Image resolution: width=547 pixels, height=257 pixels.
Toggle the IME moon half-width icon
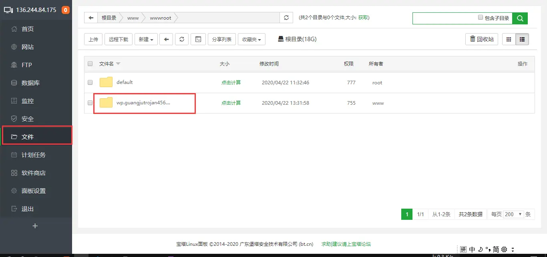481,249
